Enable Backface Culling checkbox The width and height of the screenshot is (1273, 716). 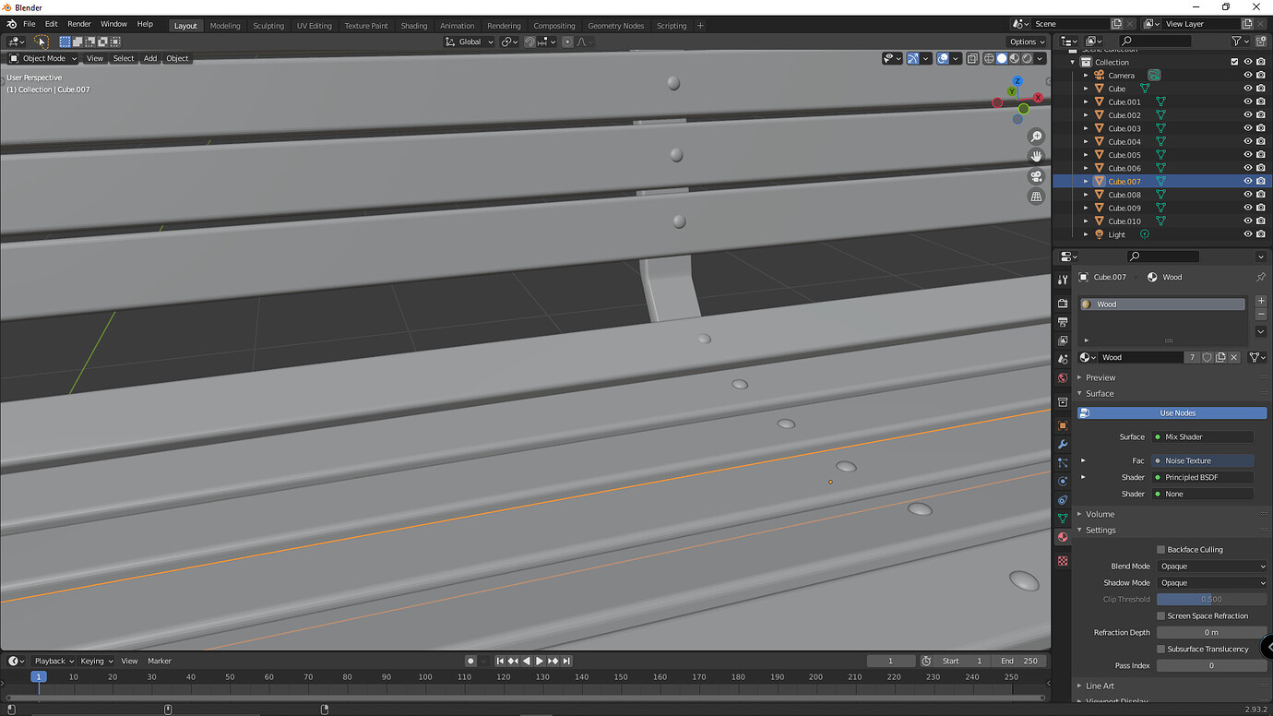[x=1160, y=550]
